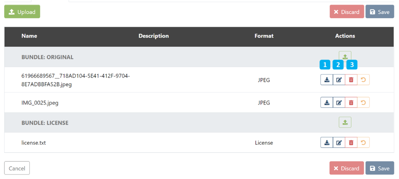Edit metadata of IMG_0025.jpeg
The height and width of the screenshot is (179, 399).
tap(339, 103)
